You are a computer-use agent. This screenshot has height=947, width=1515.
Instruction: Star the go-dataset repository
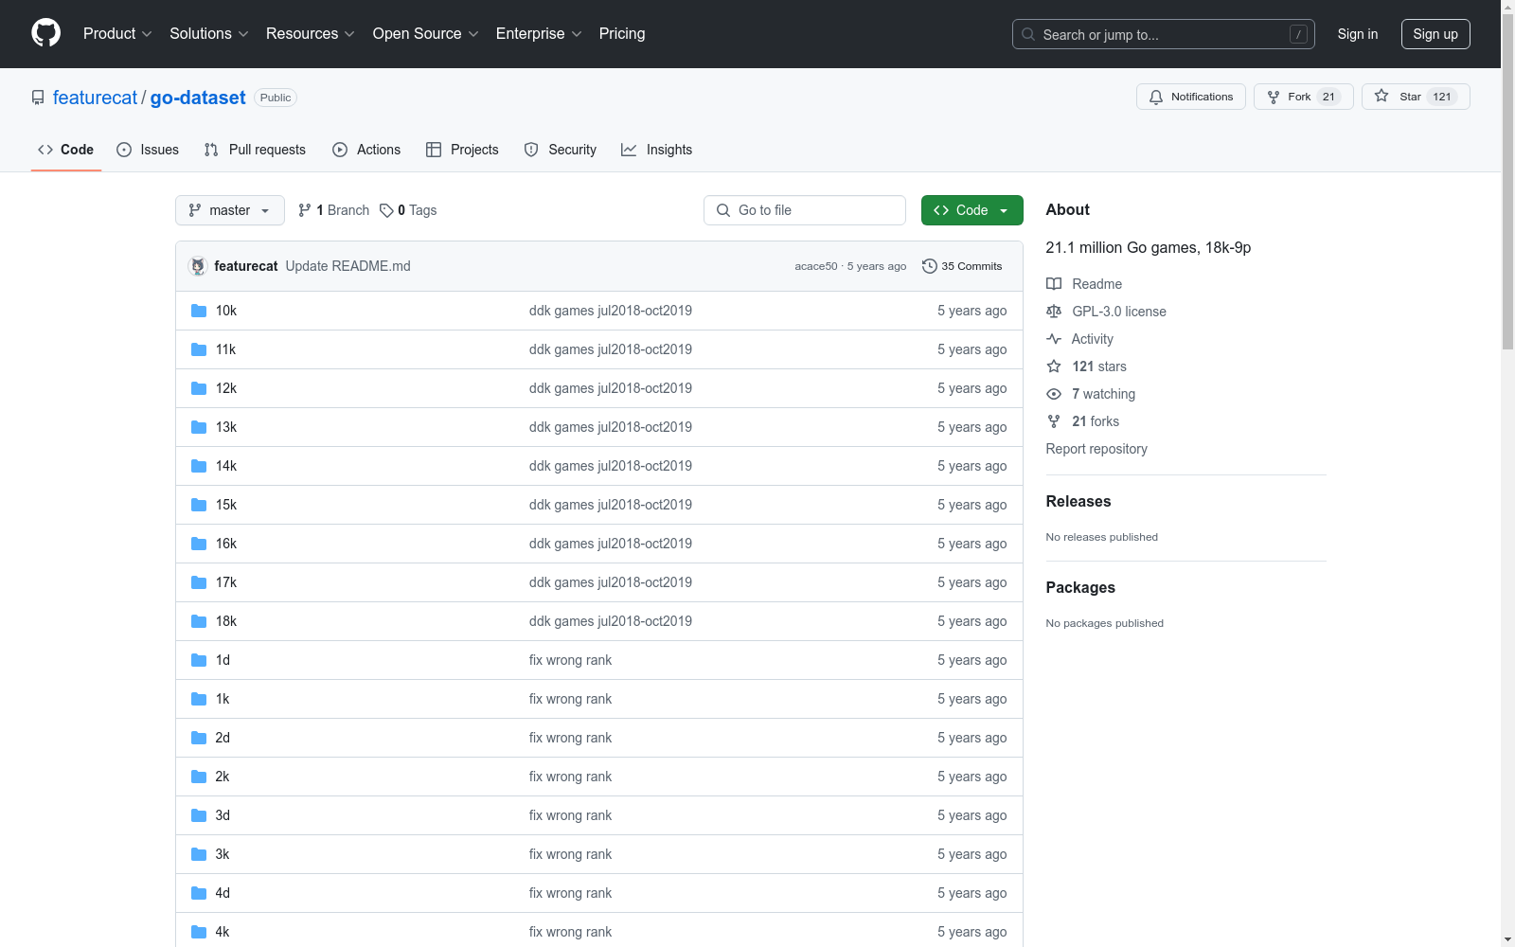(x=1416, y=97)
